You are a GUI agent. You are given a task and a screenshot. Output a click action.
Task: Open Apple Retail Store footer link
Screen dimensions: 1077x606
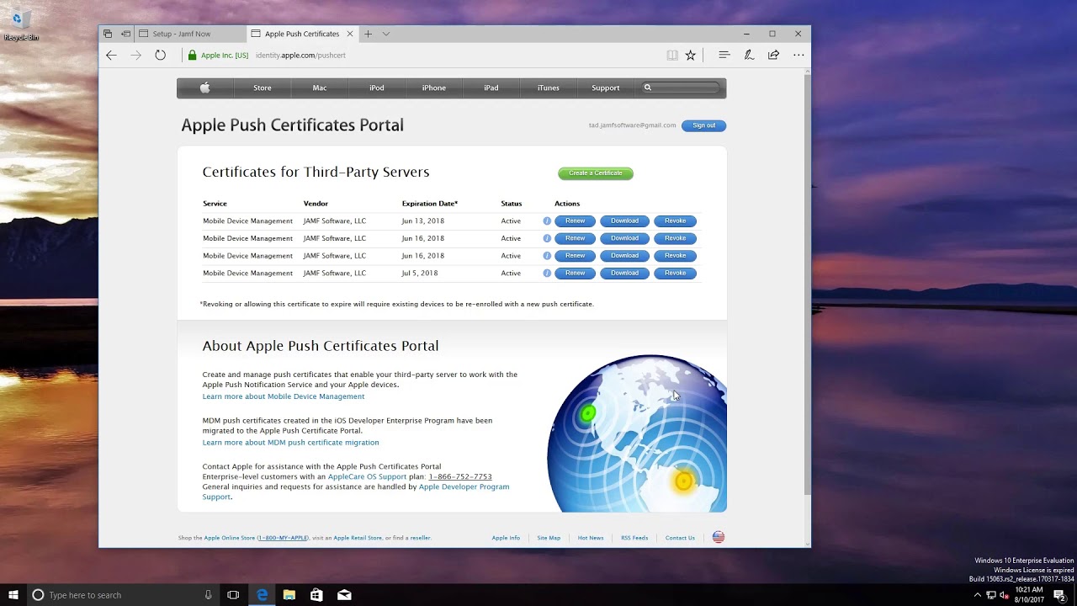click(x=358, y=538)
